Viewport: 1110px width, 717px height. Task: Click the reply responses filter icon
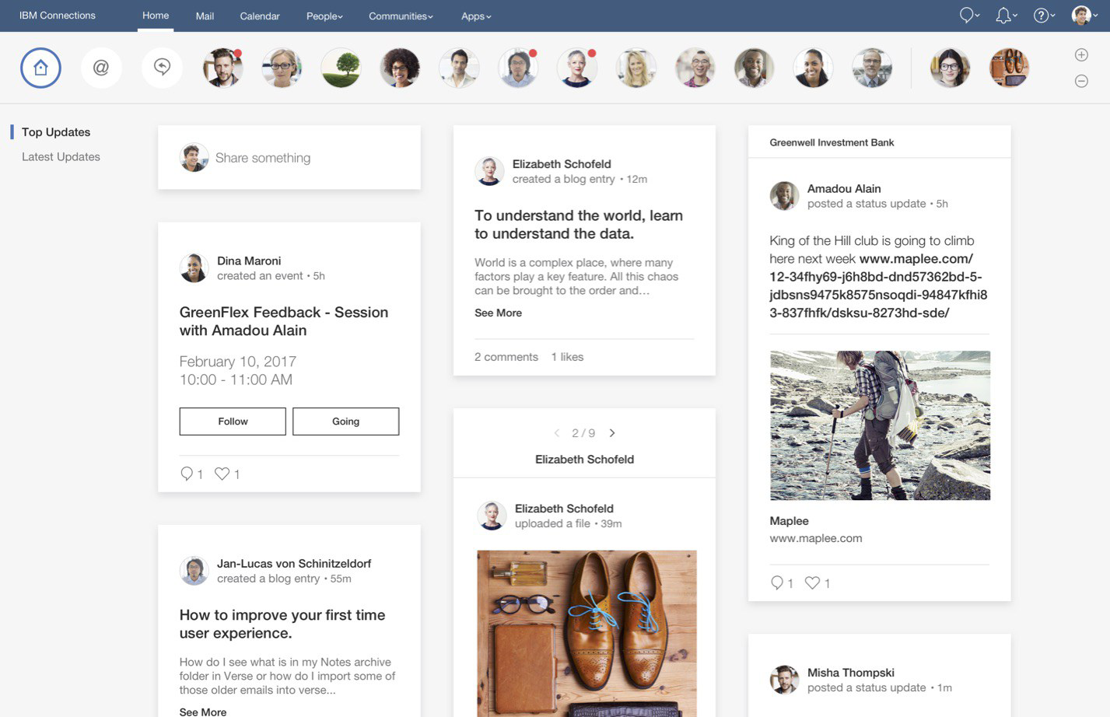[162, 68]
